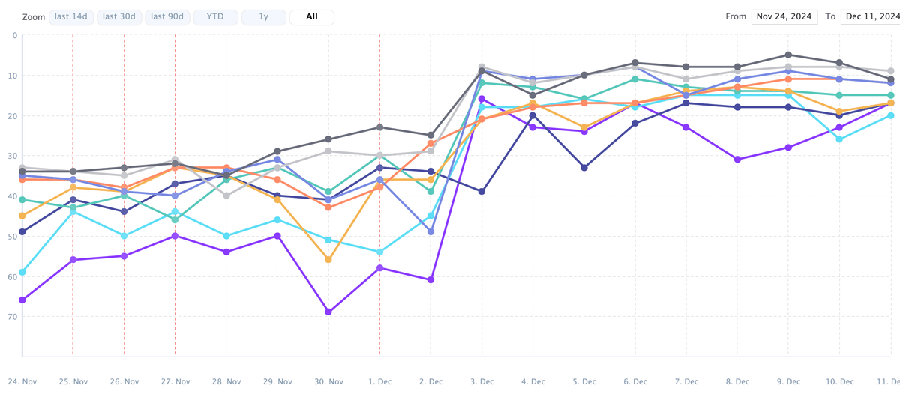Click periwinkle line point on 2 Dec
The width and height of the screenshot is (900, 403).
point(430,232)
